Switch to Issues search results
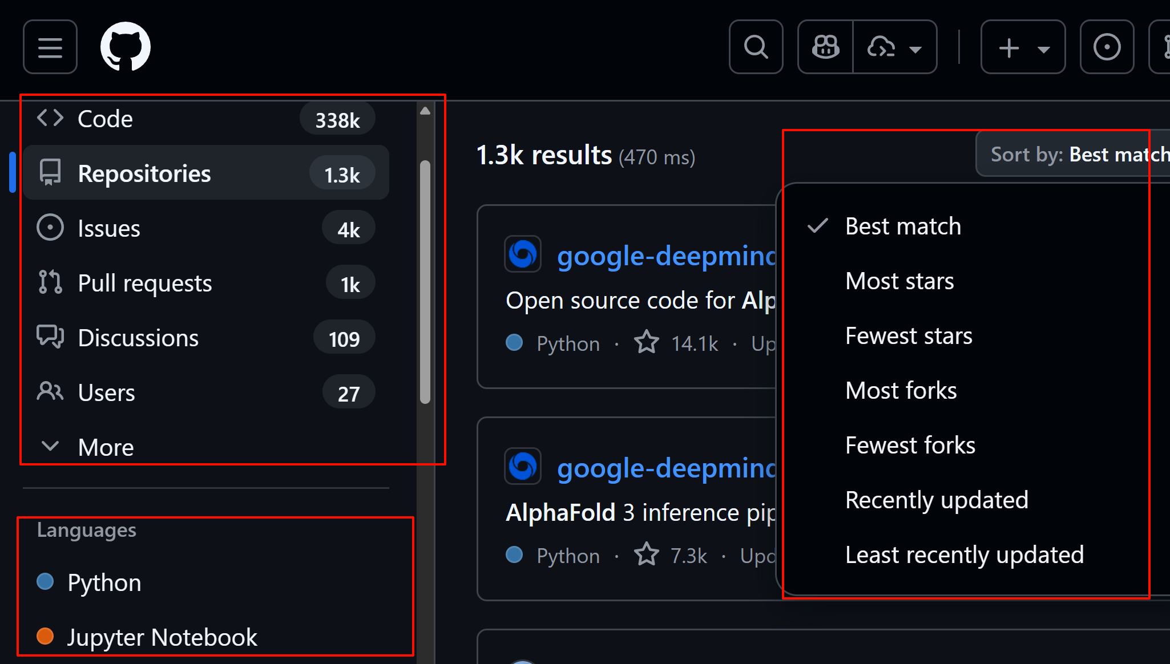 108,229
